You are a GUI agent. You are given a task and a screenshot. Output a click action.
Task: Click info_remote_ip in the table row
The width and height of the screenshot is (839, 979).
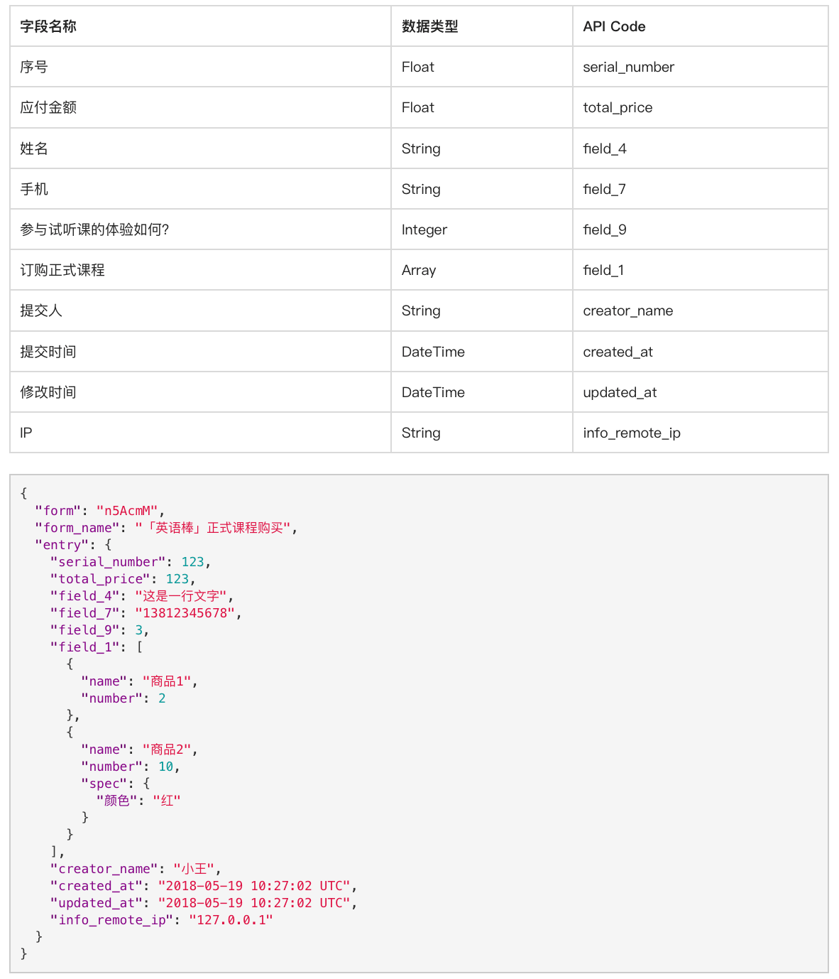[x=631, y=433]
